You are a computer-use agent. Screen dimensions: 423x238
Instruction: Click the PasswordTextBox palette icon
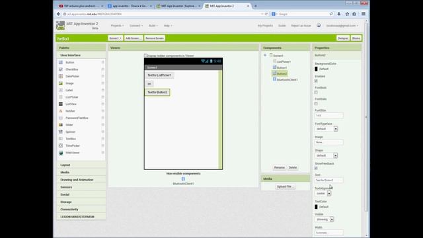[x=61, y=118]
